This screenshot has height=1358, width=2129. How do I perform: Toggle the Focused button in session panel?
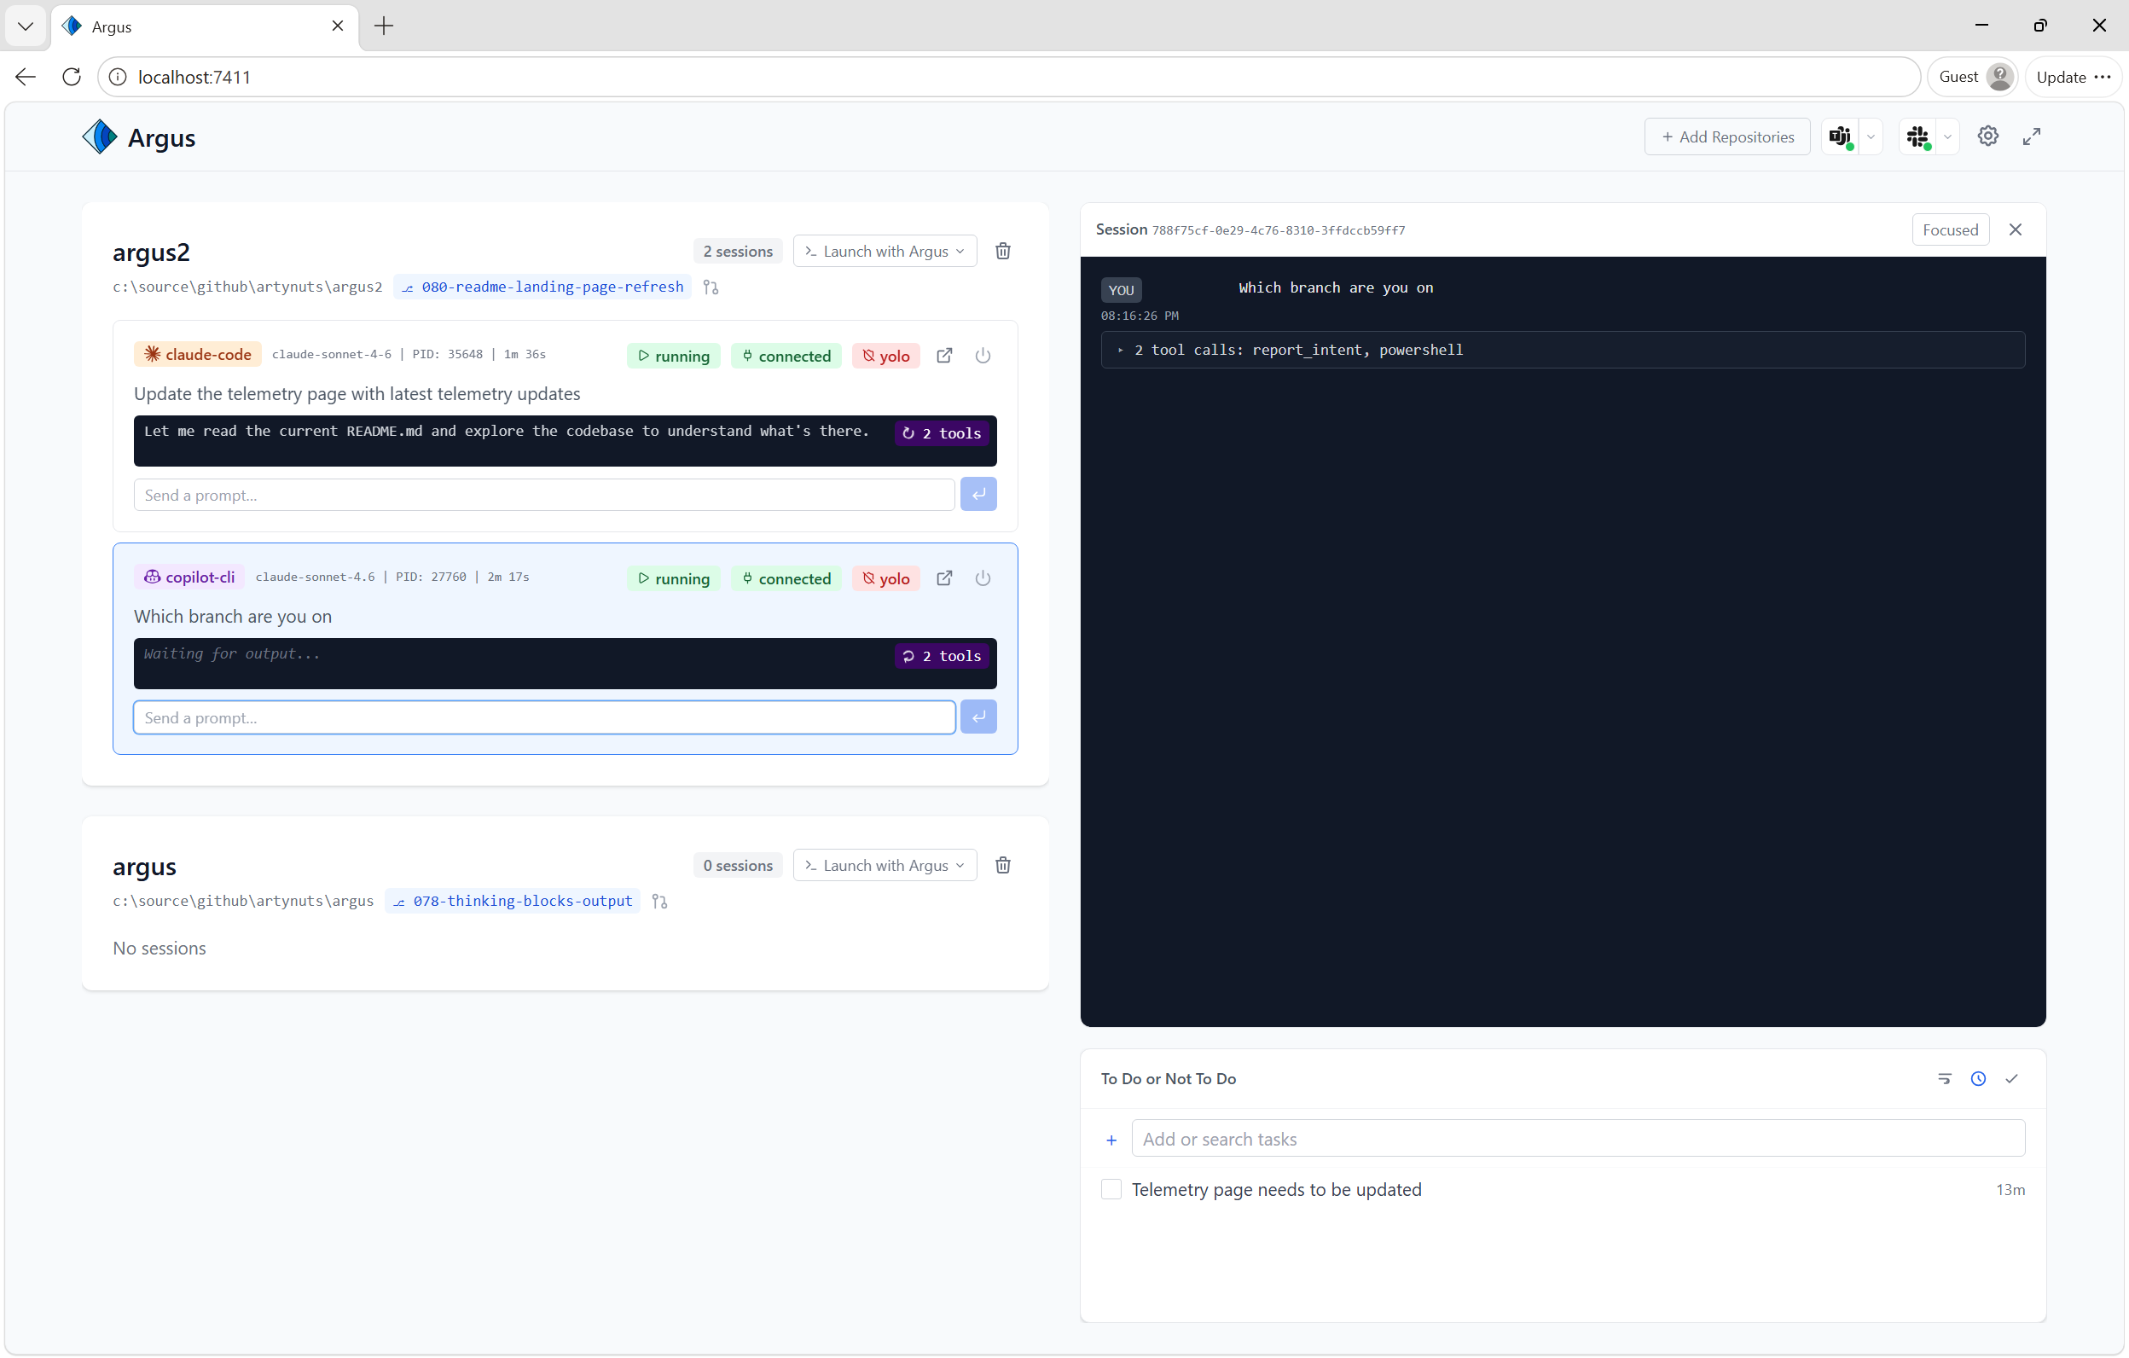(1951, 229)
